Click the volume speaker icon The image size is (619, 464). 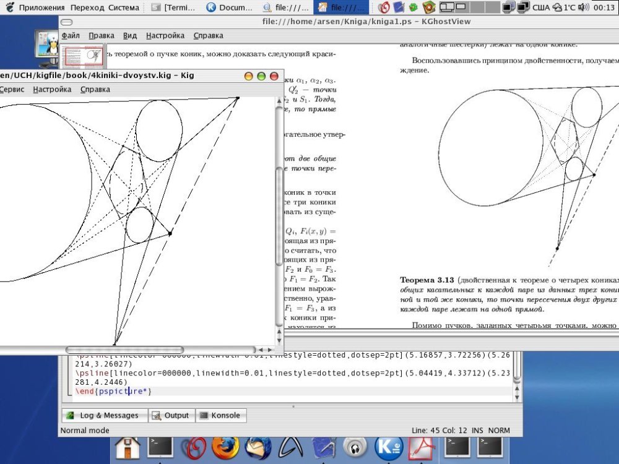pyautogui.click(x=584, y=7)
